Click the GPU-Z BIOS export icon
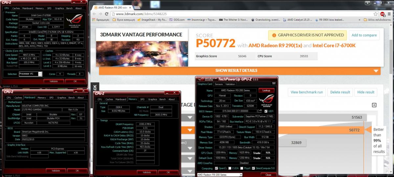 tap(260, 111)
